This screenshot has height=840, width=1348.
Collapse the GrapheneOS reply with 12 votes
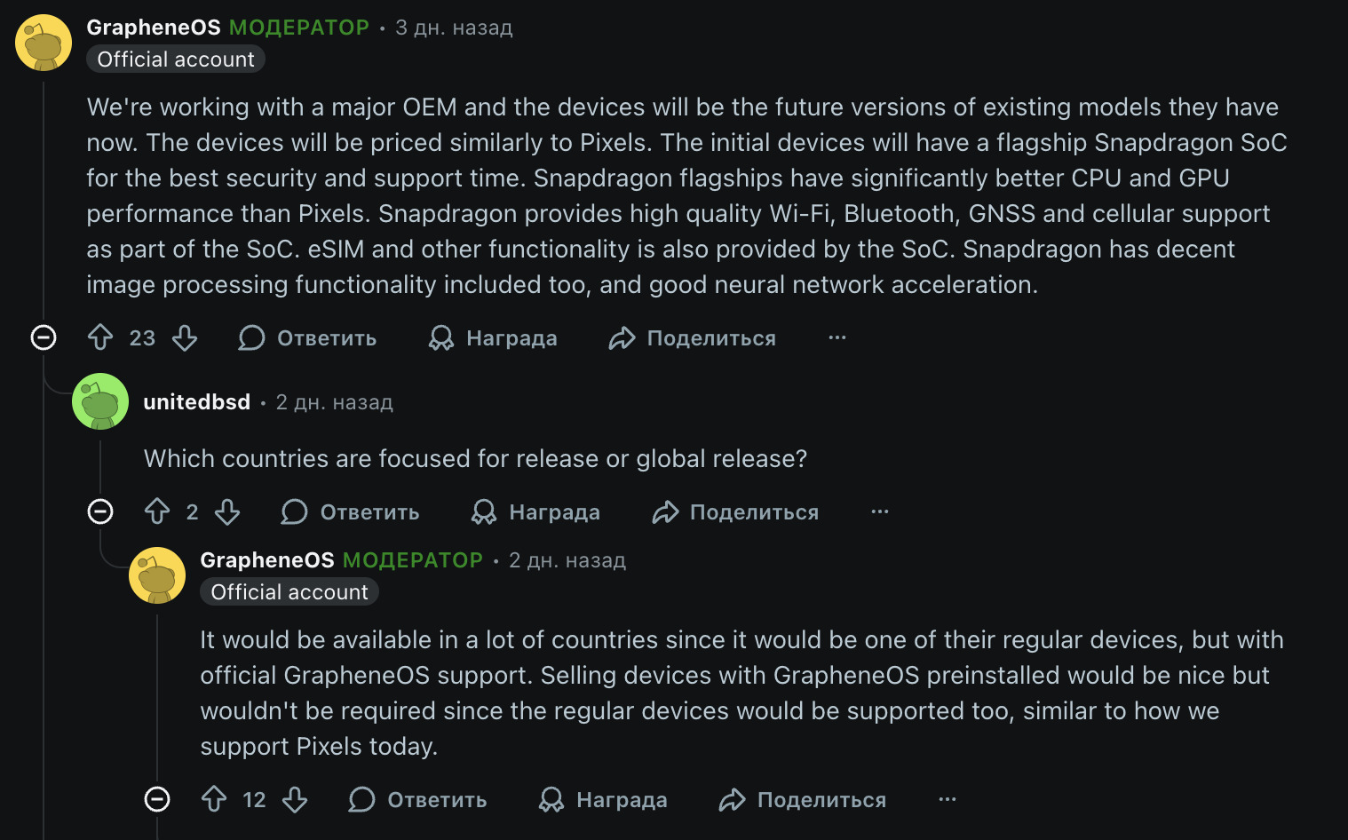tap(157, 799)
